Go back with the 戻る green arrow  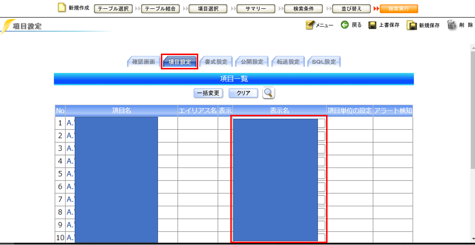(345, 25)
